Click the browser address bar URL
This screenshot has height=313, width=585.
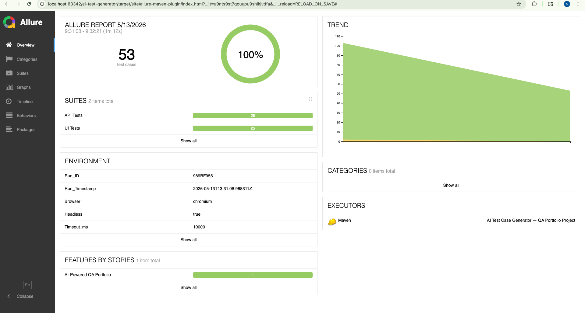(x=192, y=4)
